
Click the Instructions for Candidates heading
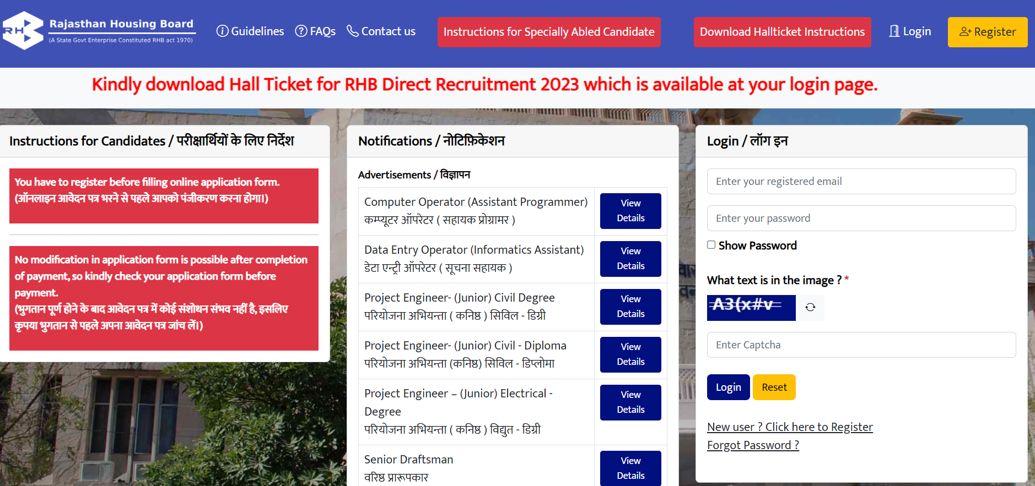click(152, 141)
